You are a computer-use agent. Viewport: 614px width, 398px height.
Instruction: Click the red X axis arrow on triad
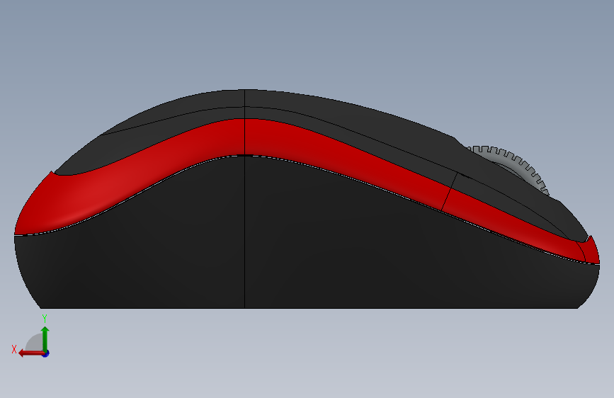pyautogui.click(x=30, y=353)
